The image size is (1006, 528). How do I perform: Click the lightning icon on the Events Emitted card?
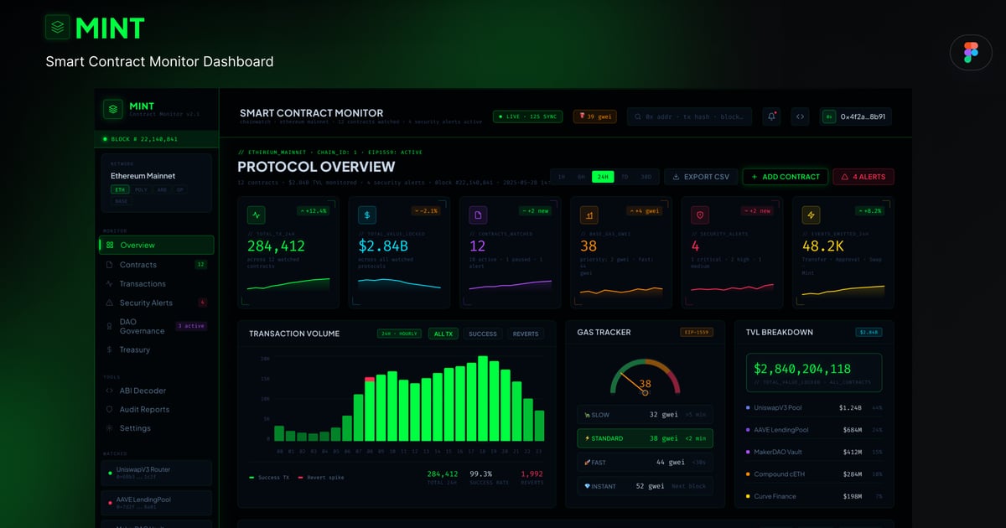coord(811,215)
